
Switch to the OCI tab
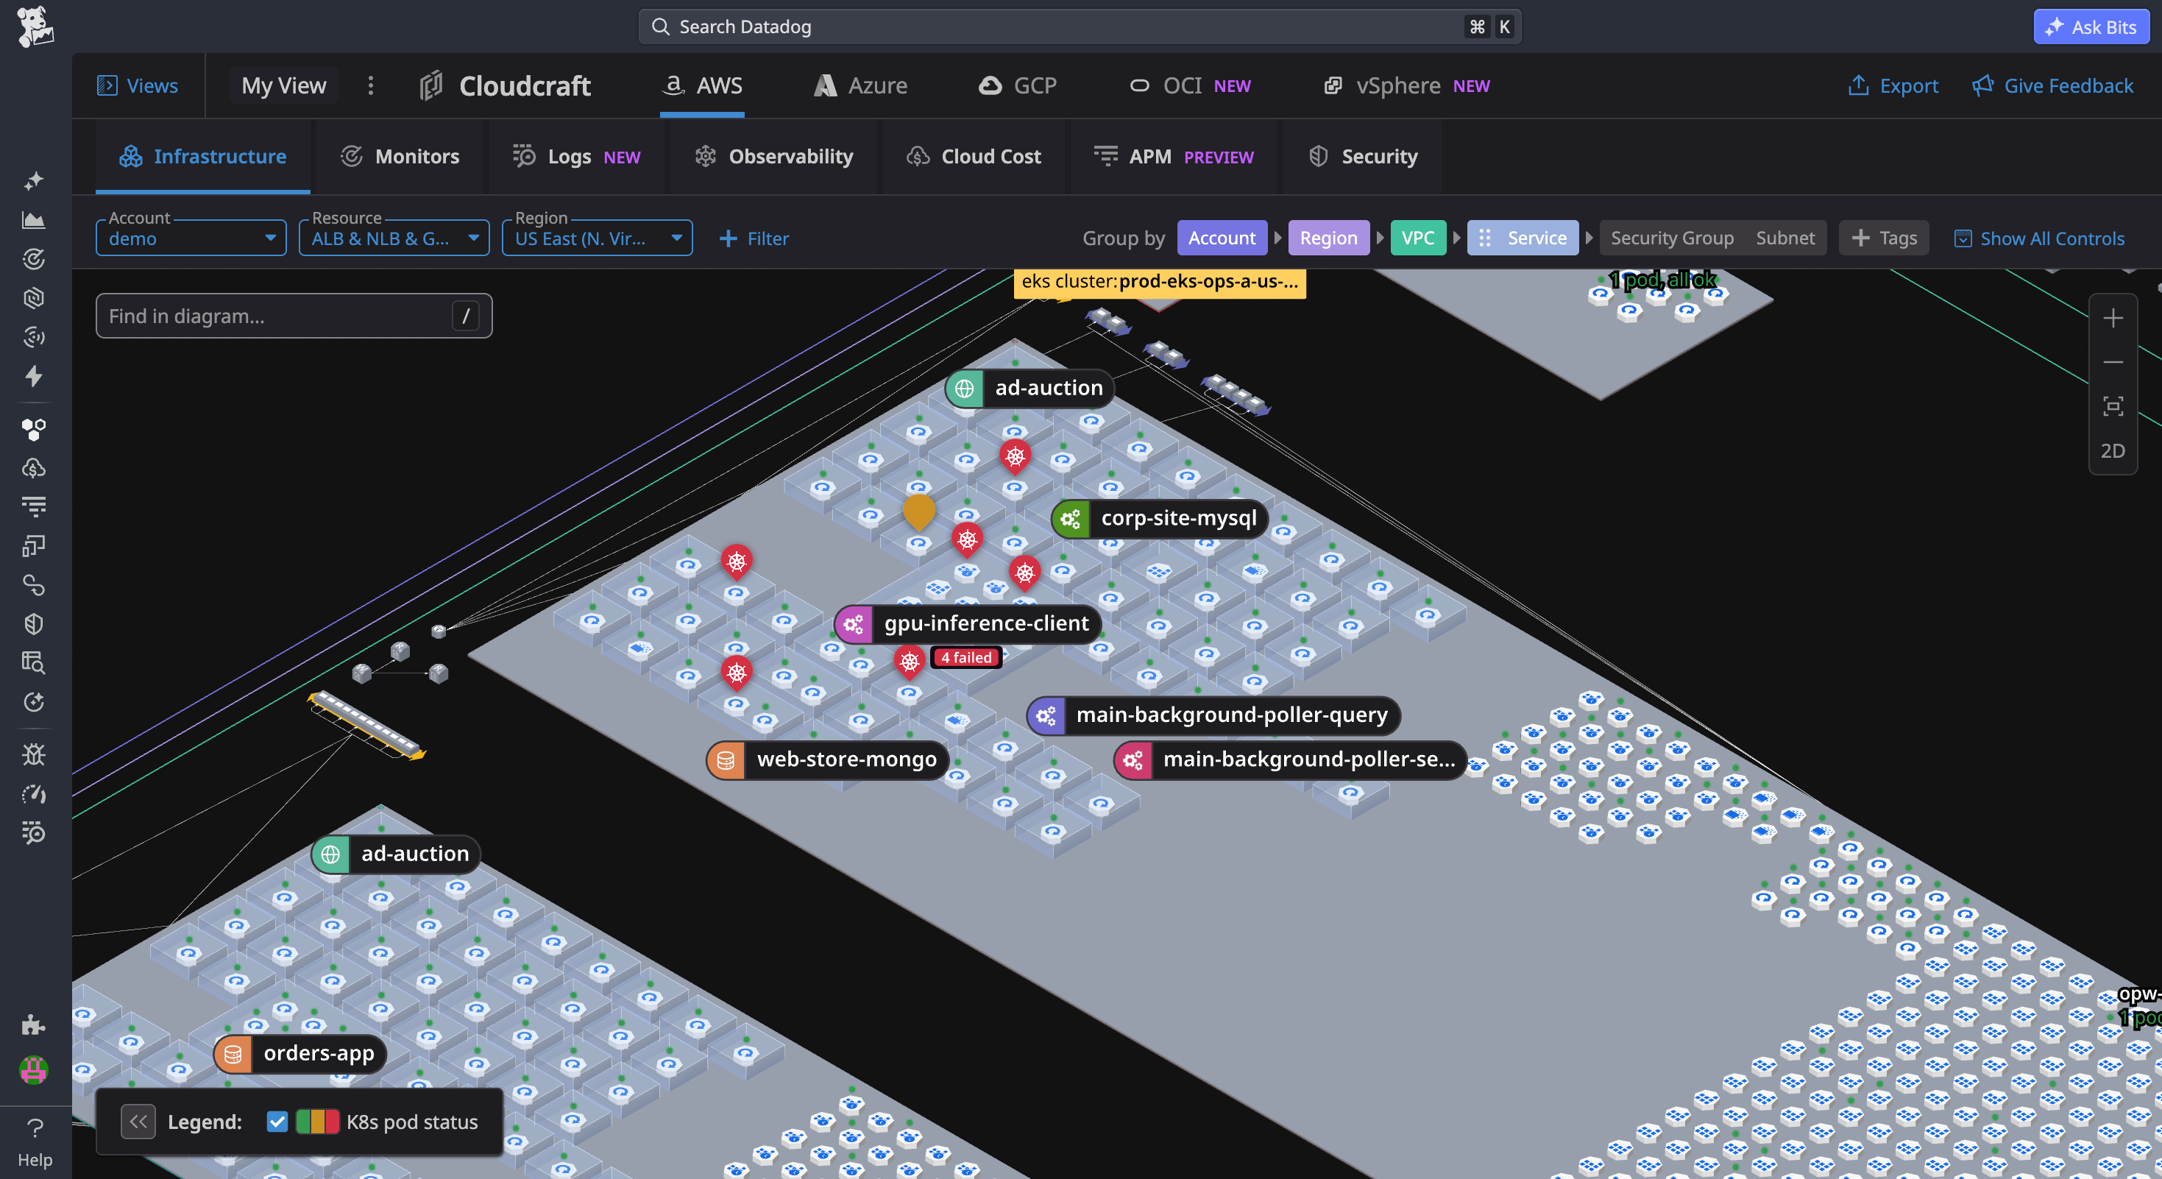(x=1190, y=85)
